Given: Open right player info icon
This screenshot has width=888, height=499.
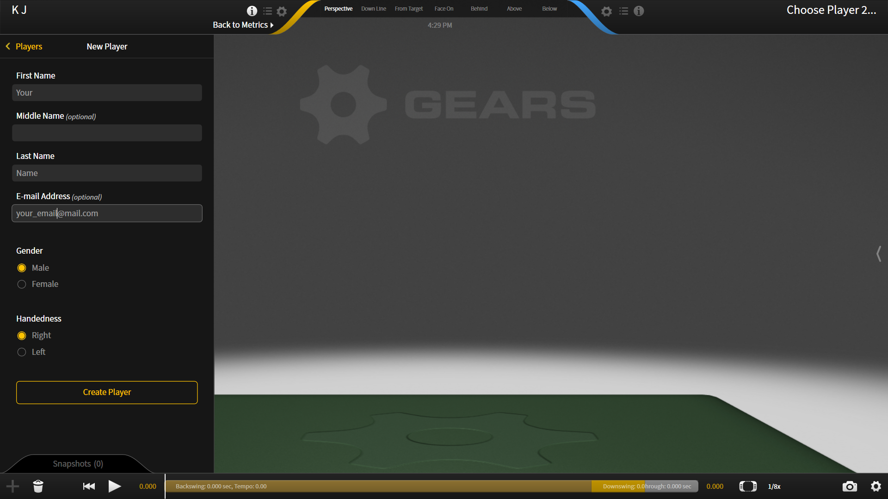Looking at the screenshot, I should (x=639, y=11).
